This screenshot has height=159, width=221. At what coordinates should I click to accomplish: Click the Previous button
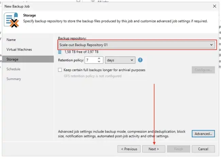pyautogui.click(x=129, y=149)
